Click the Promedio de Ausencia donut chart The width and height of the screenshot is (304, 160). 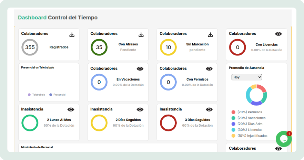(x=256, y=95)
